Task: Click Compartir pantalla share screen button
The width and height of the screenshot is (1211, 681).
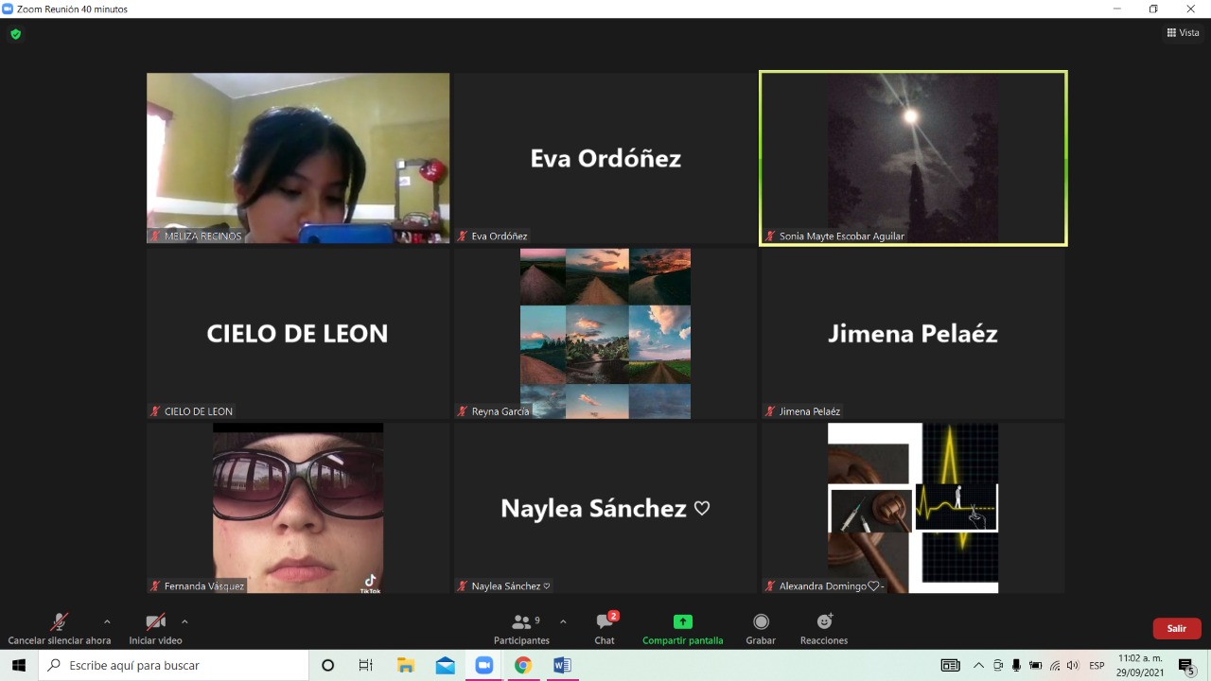Action: point(682,630)
